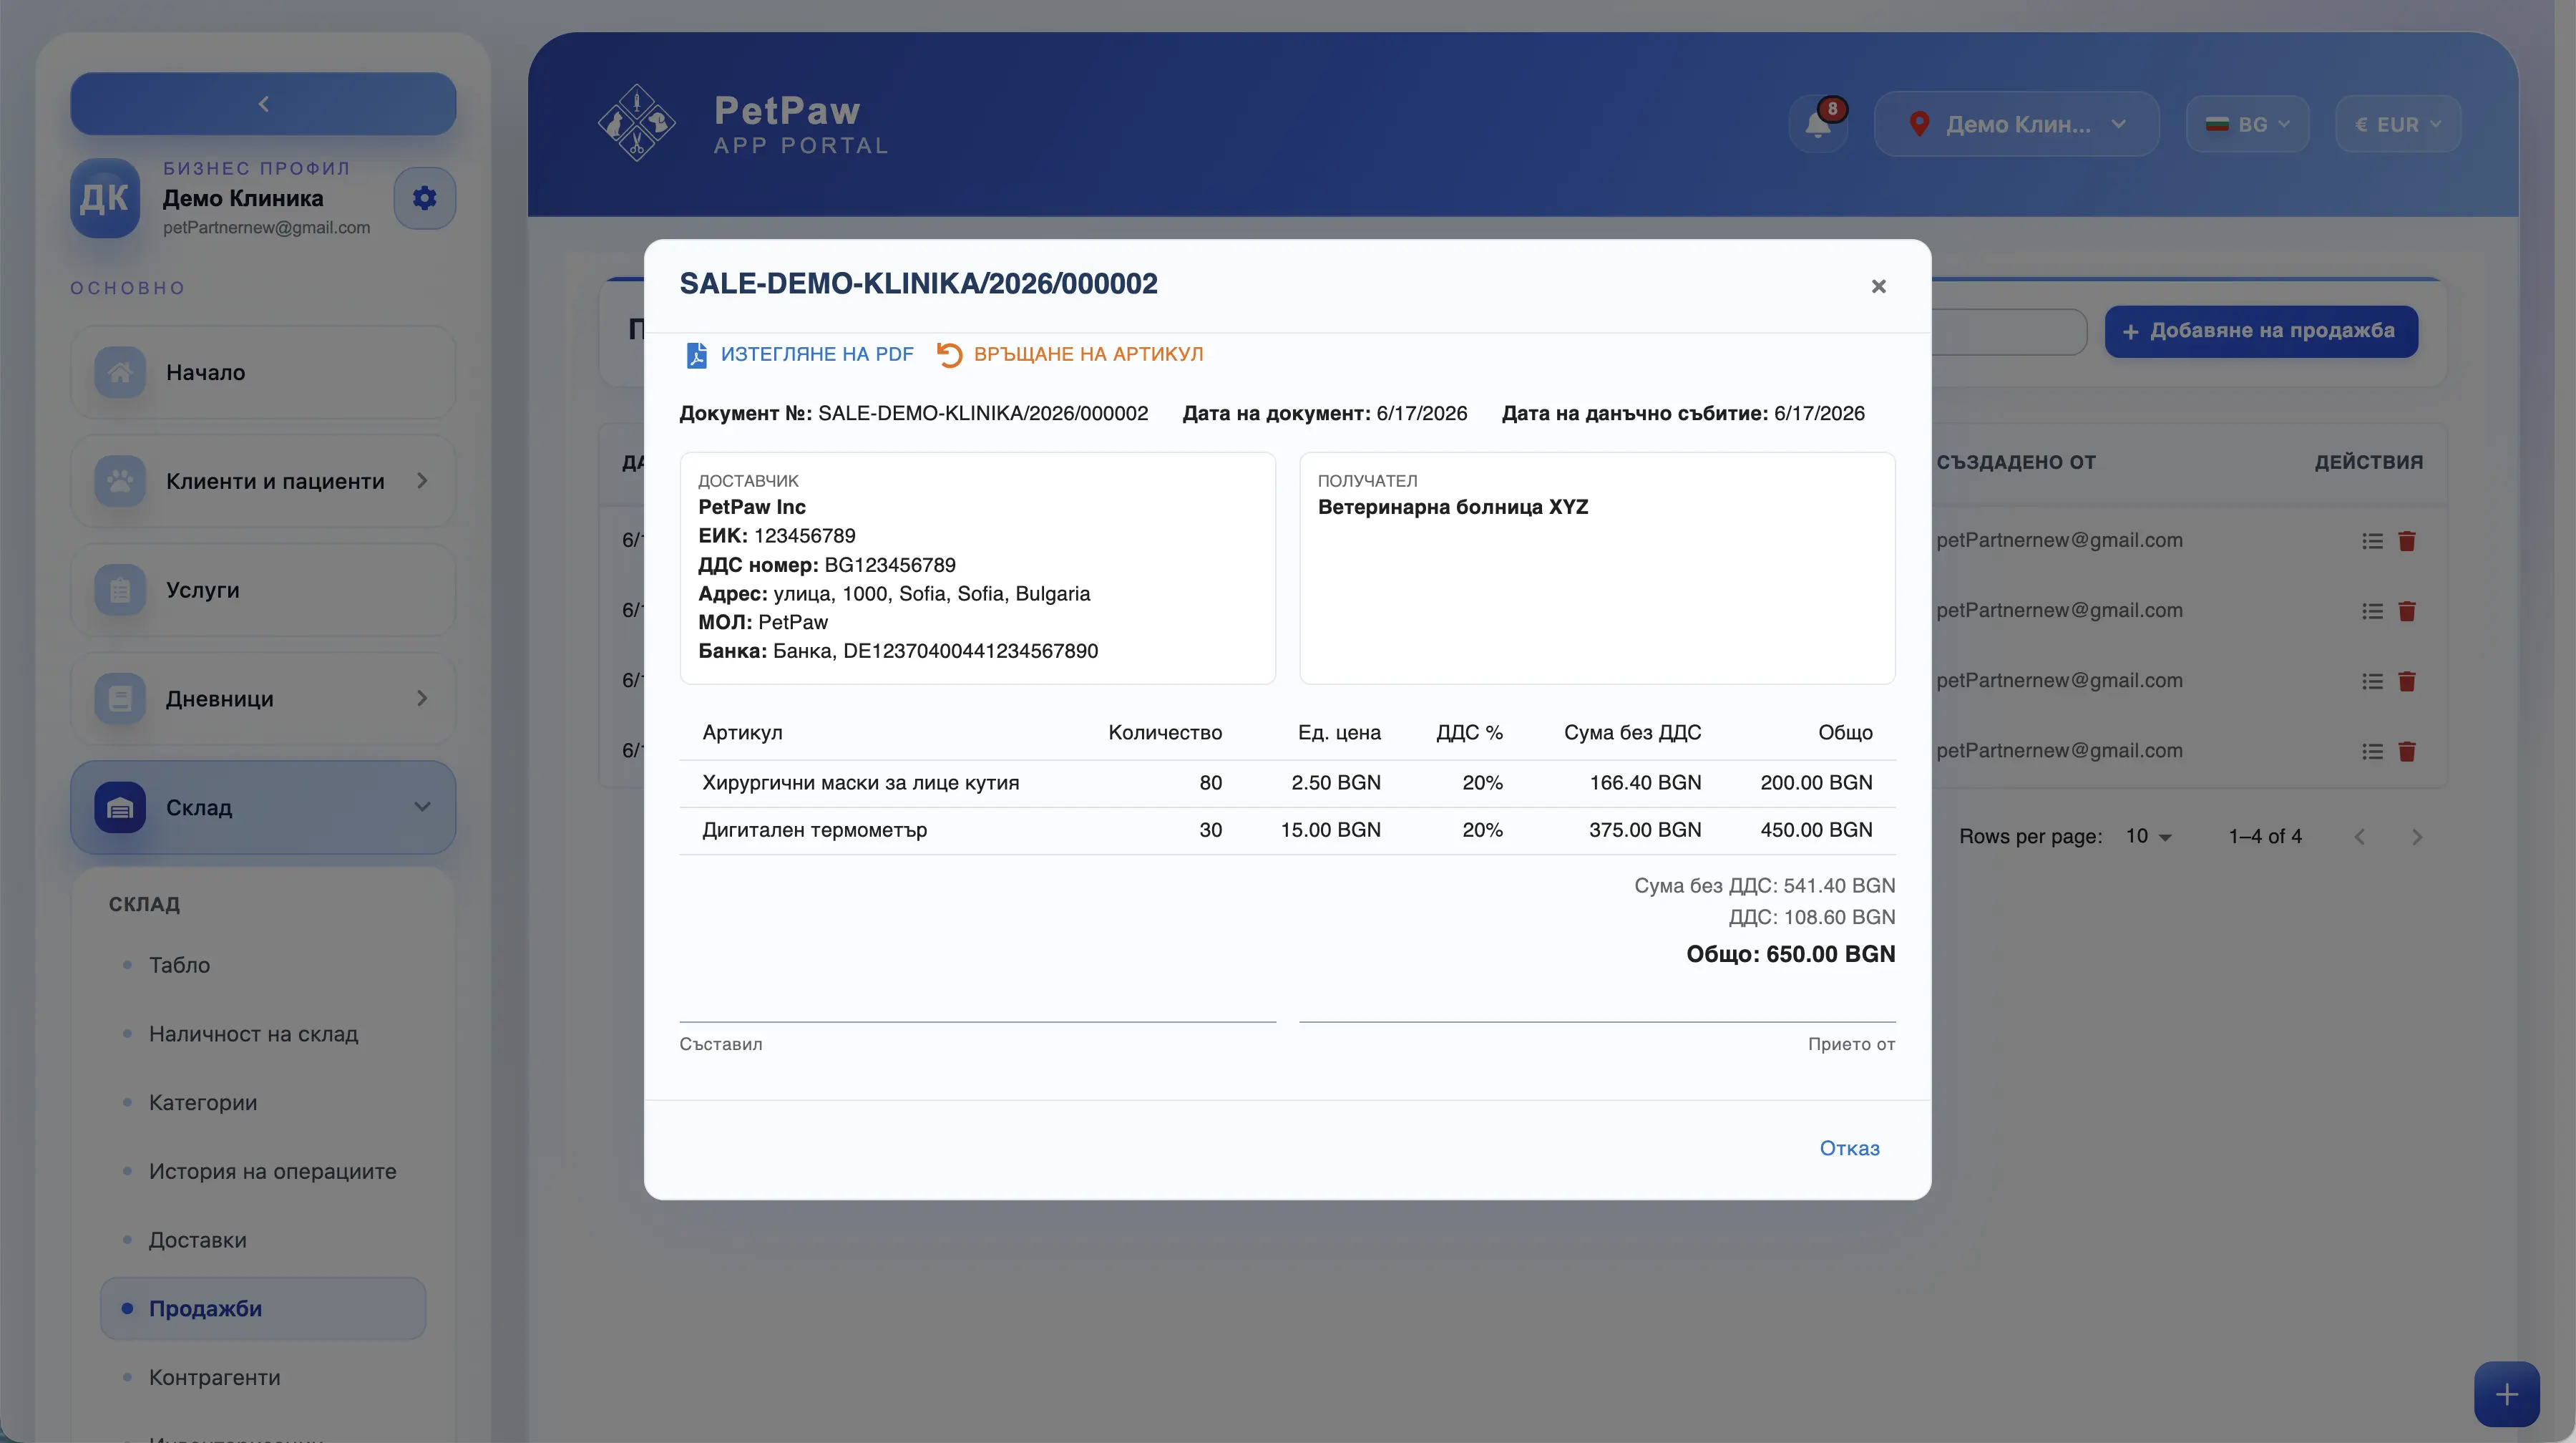Viewport: 2576px width, 1443px height.
Task: Click the Отказ button
Action: pos(1849,1148)
